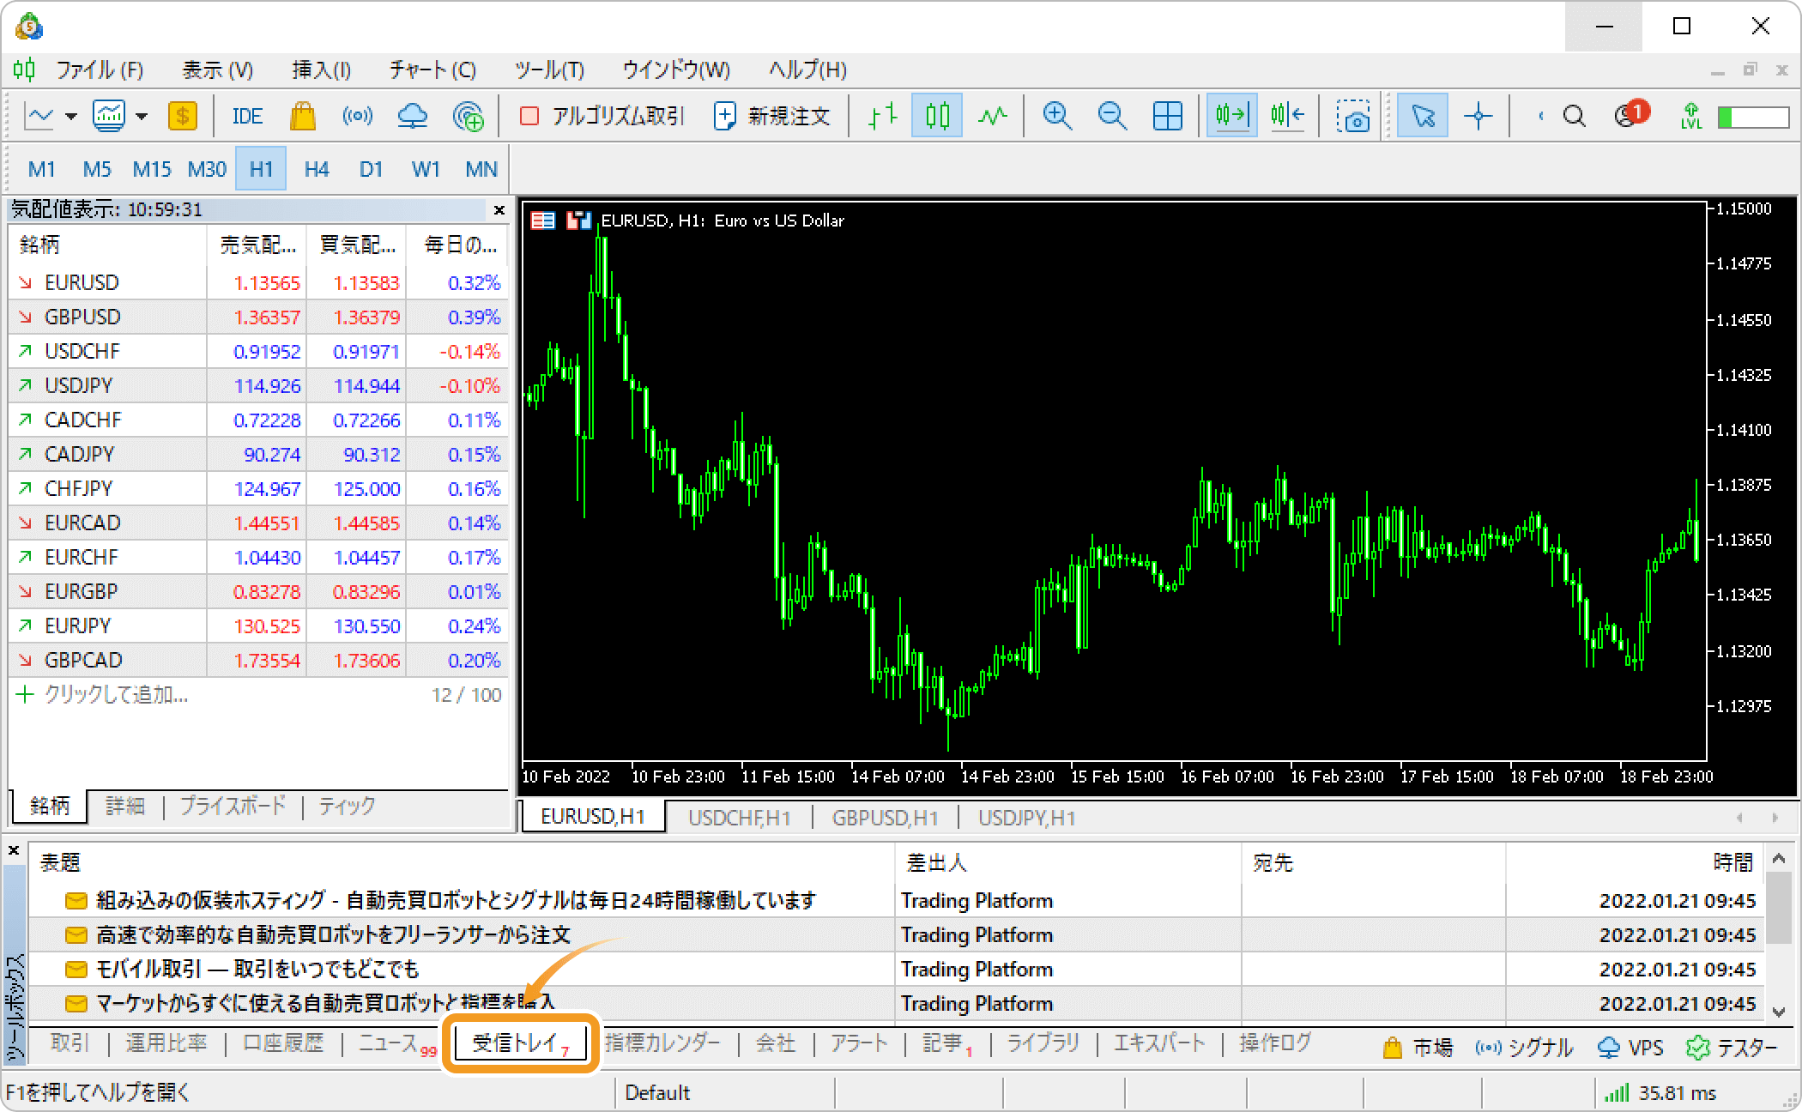Open the IDE MetaEditor button
1802x1112 pixels.
247,116
